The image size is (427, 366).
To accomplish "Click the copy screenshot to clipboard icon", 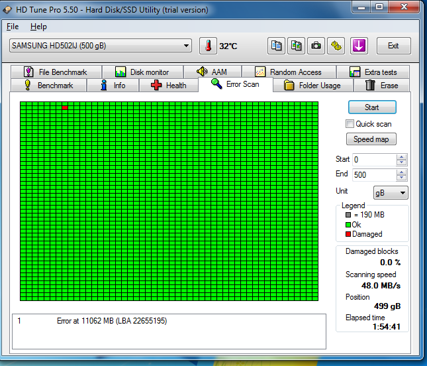I will click(x=297, y=46).
